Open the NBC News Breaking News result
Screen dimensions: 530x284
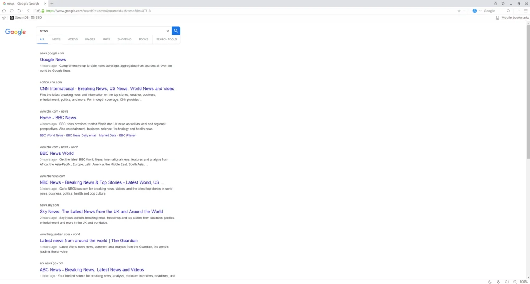click(x=102, y=182)
